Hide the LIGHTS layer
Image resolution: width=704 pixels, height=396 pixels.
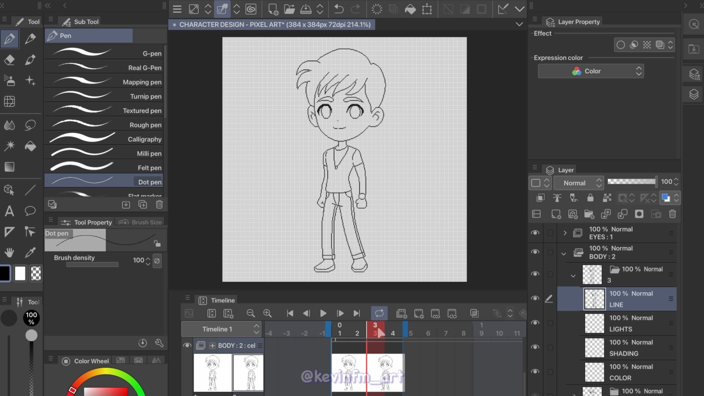click(x=535, y=323)
